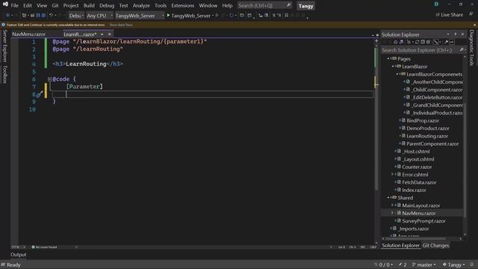Click the No issues found indicator
This screenshot has width=478, height=269.
[x=44, y=247]
